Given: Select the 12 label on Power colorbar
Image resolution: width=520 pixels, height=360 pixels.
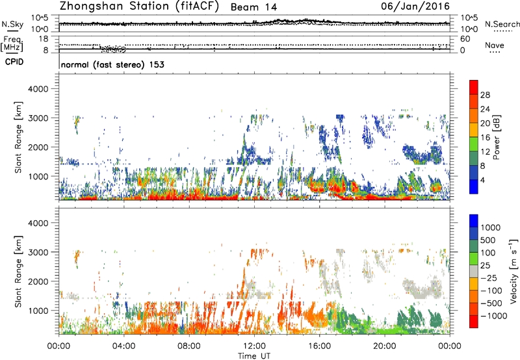Looking at the screenshot, I should coord(485,151).
